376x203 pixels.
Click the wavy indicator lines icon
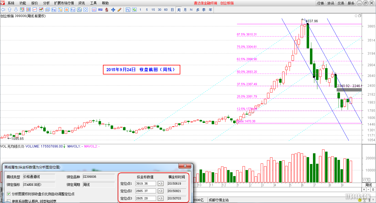(x=94, y=10)
